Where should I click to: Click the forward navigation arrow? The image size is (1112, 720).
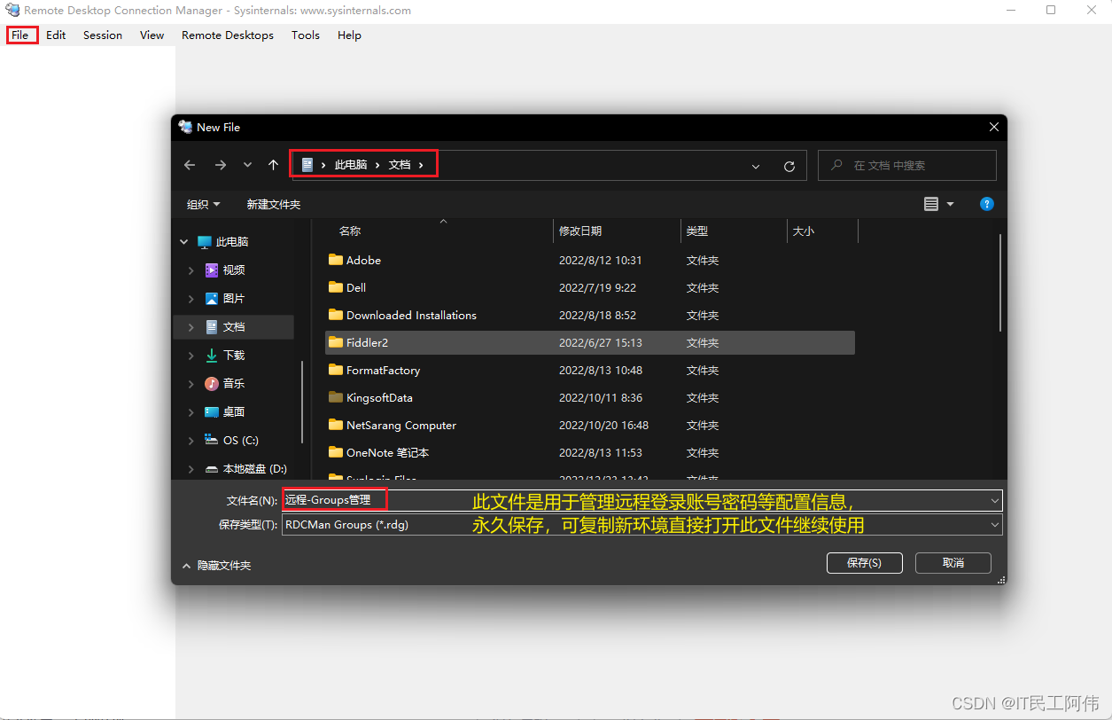tap(220, 165)
